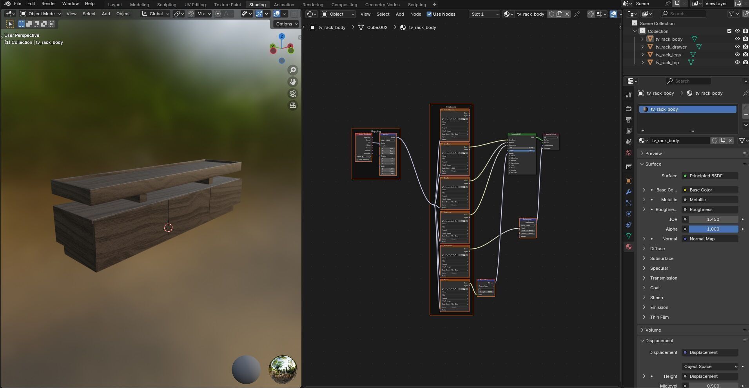Disable tv_rack_body in renders
The height and width of the screenshot is (388, 749).
click(745, 39)
